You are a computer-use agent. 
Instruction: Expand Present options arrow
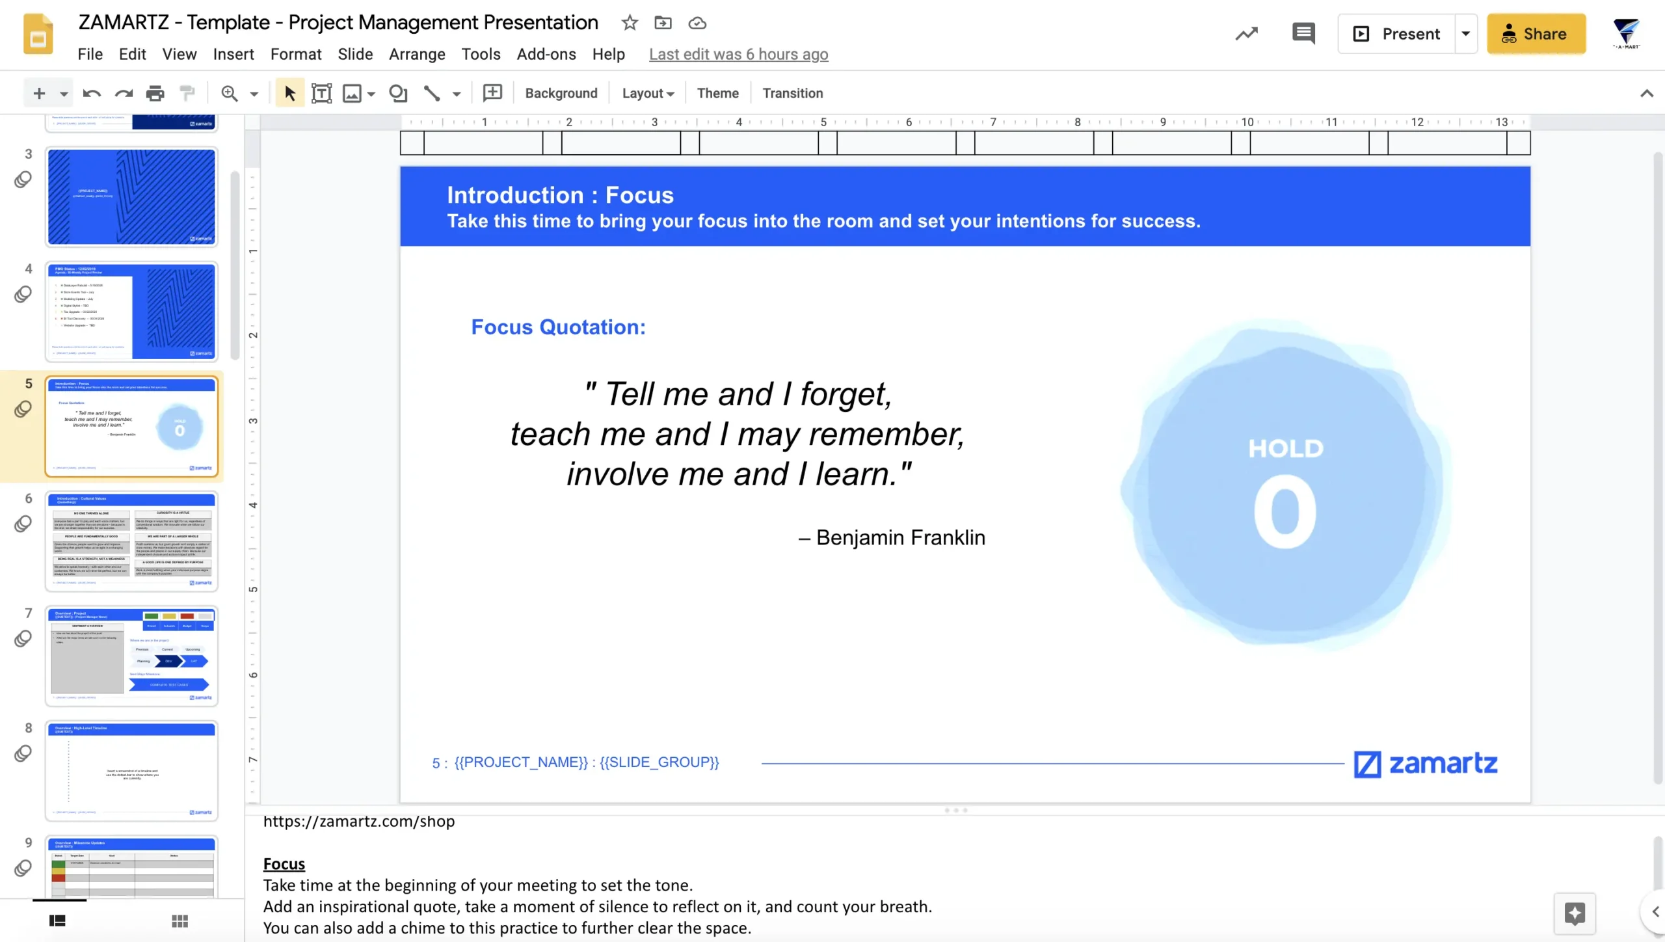[1465, 34]
